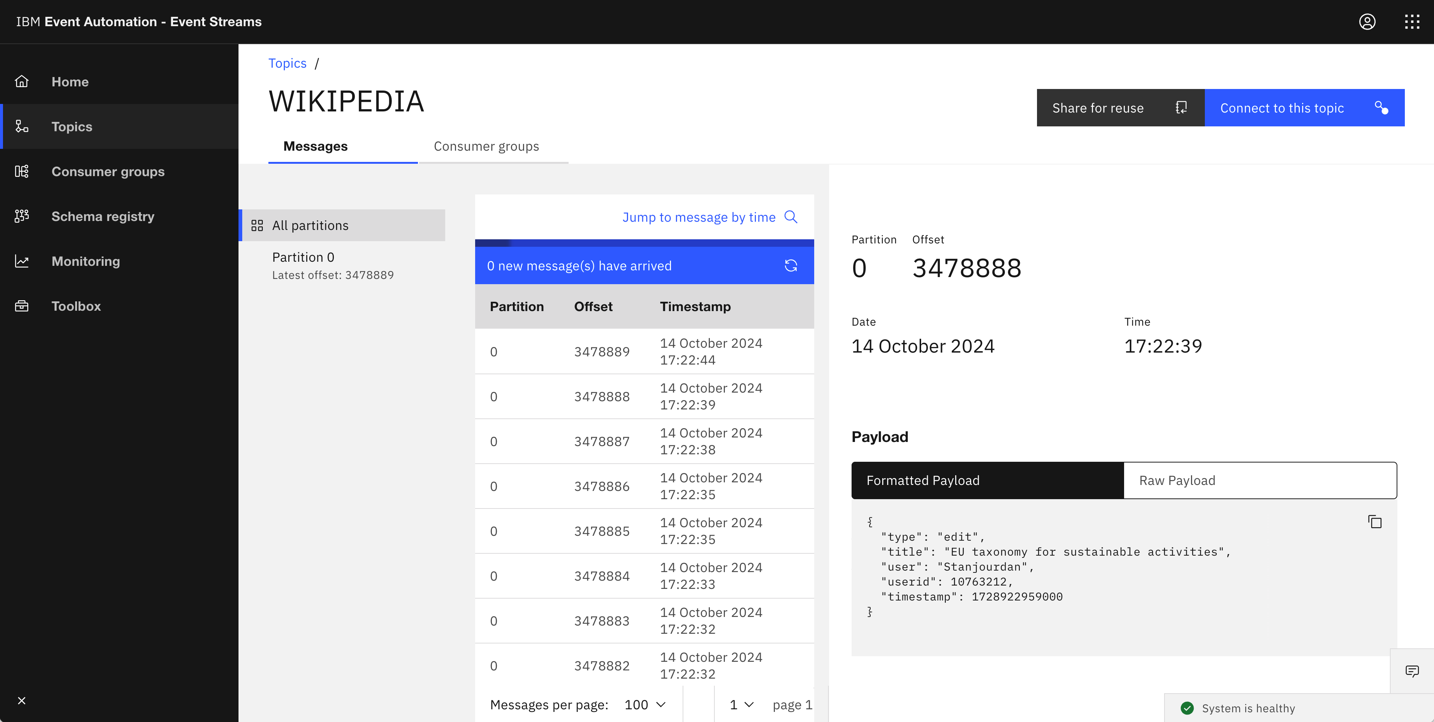Open the app switcher grid icon
1434x722 pixels.
click(1412, 22)
